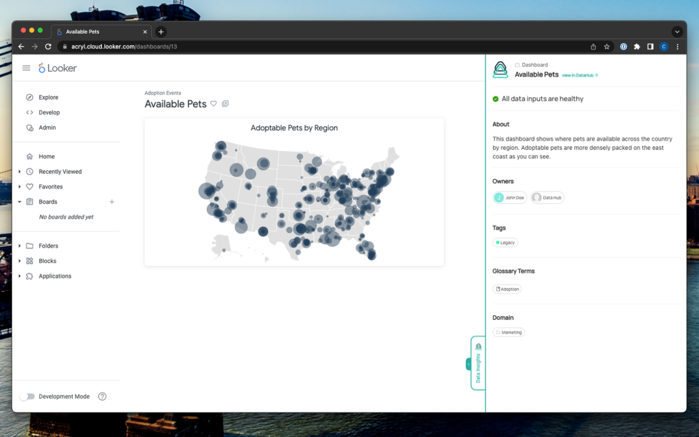
Task: Expand the Blocks tree
Action: click(x=20, y=261)
